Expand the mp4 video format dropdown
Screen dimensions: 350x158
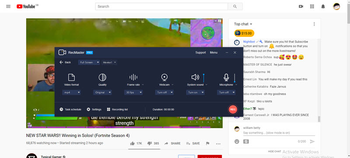(x=71, y=92)
